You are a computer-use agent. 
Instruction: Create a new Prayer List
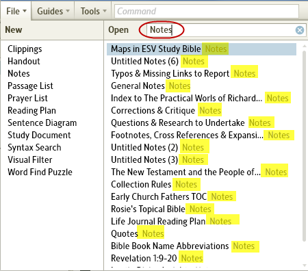click(27, 99)
